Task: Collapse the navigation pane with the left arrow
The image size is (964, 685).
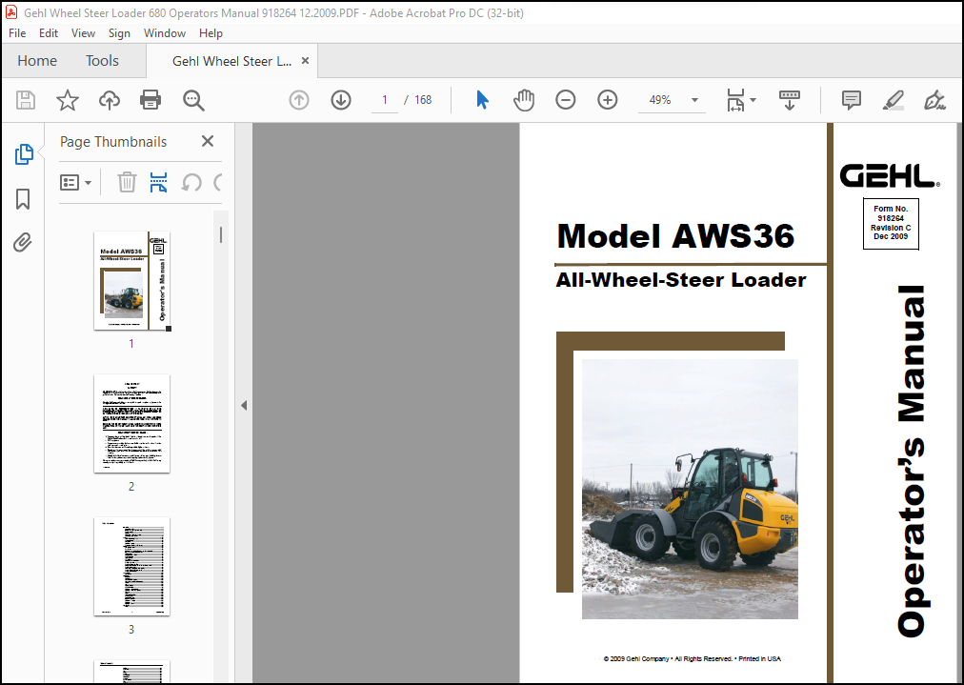Action: click(x=244, y=405)
